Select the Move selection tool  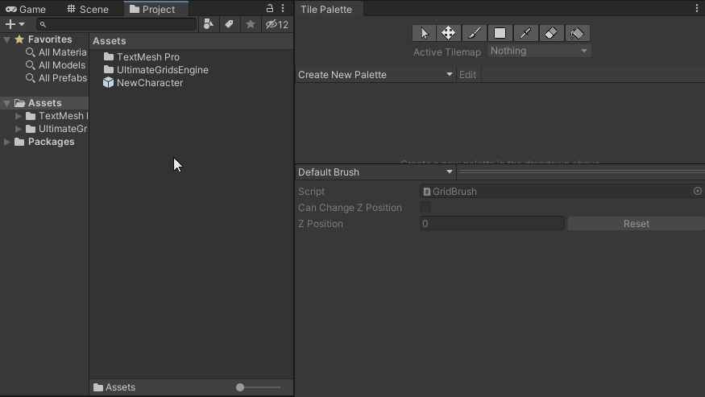coord(448,33)
